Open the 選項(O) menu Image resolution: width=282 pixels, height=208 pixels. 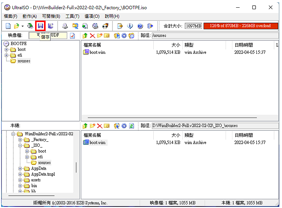pyautogui.click(x=92, y=16)
